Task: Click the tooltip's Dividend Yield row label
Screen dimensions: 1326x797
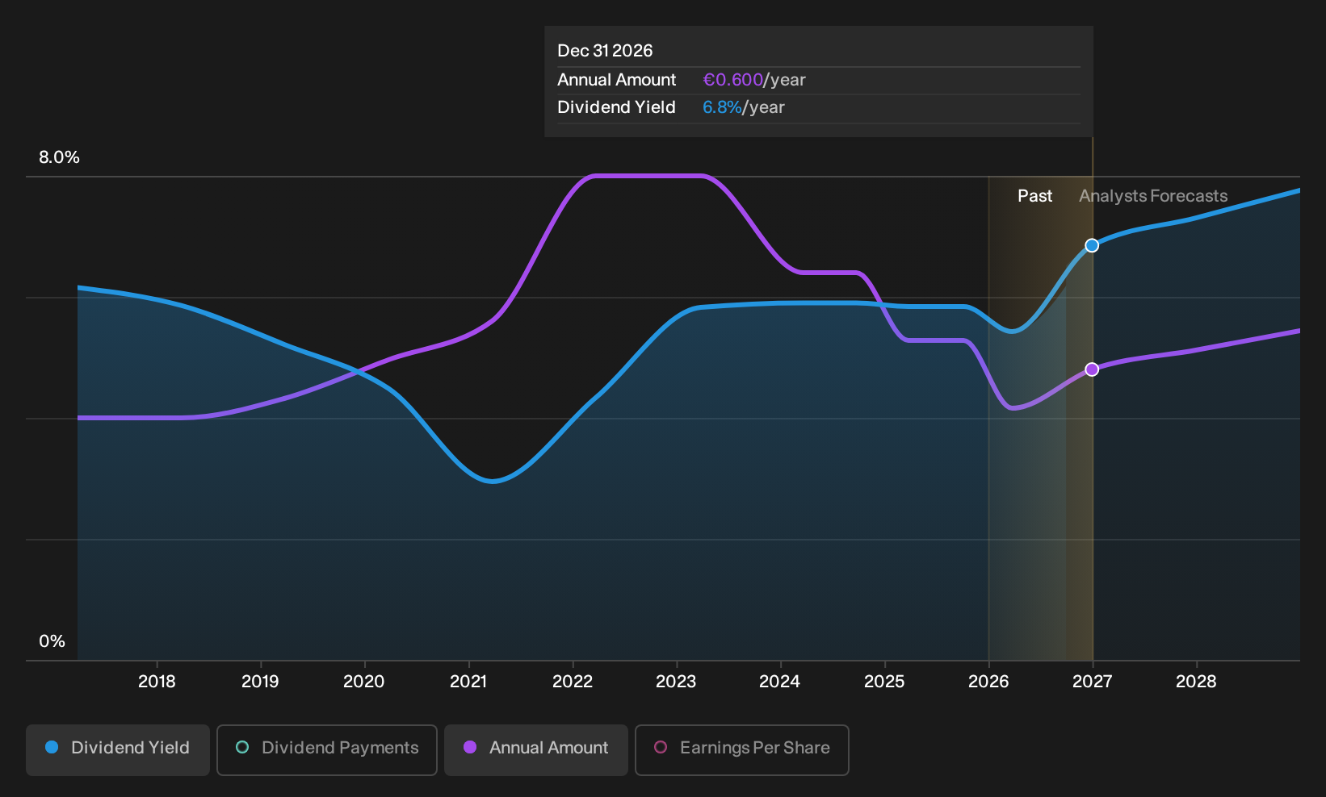Action: coord(616,107)
